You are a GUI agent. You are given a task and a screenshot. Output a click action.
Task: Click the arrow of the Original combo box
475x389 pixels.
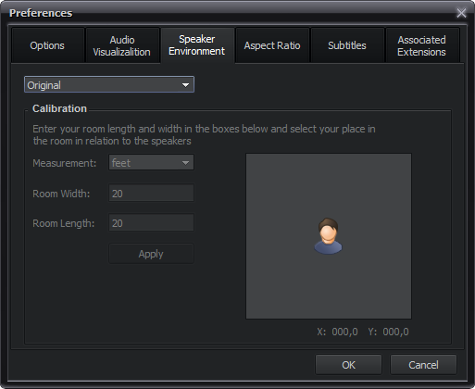click(x=185, y=85)
